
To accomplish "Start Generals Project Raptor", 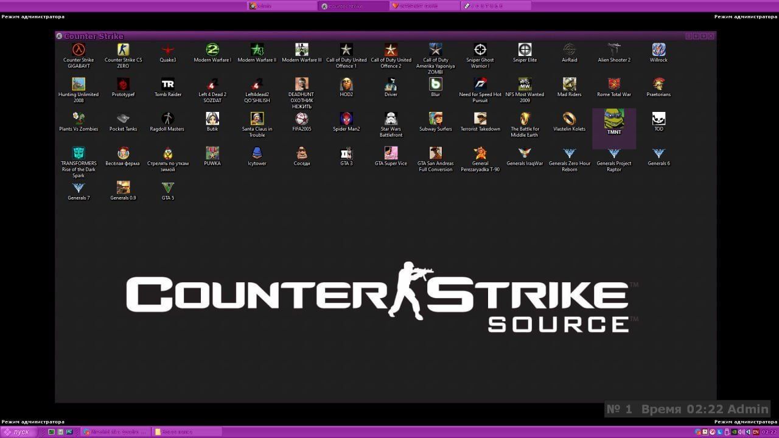I will (x=614, y=153).
